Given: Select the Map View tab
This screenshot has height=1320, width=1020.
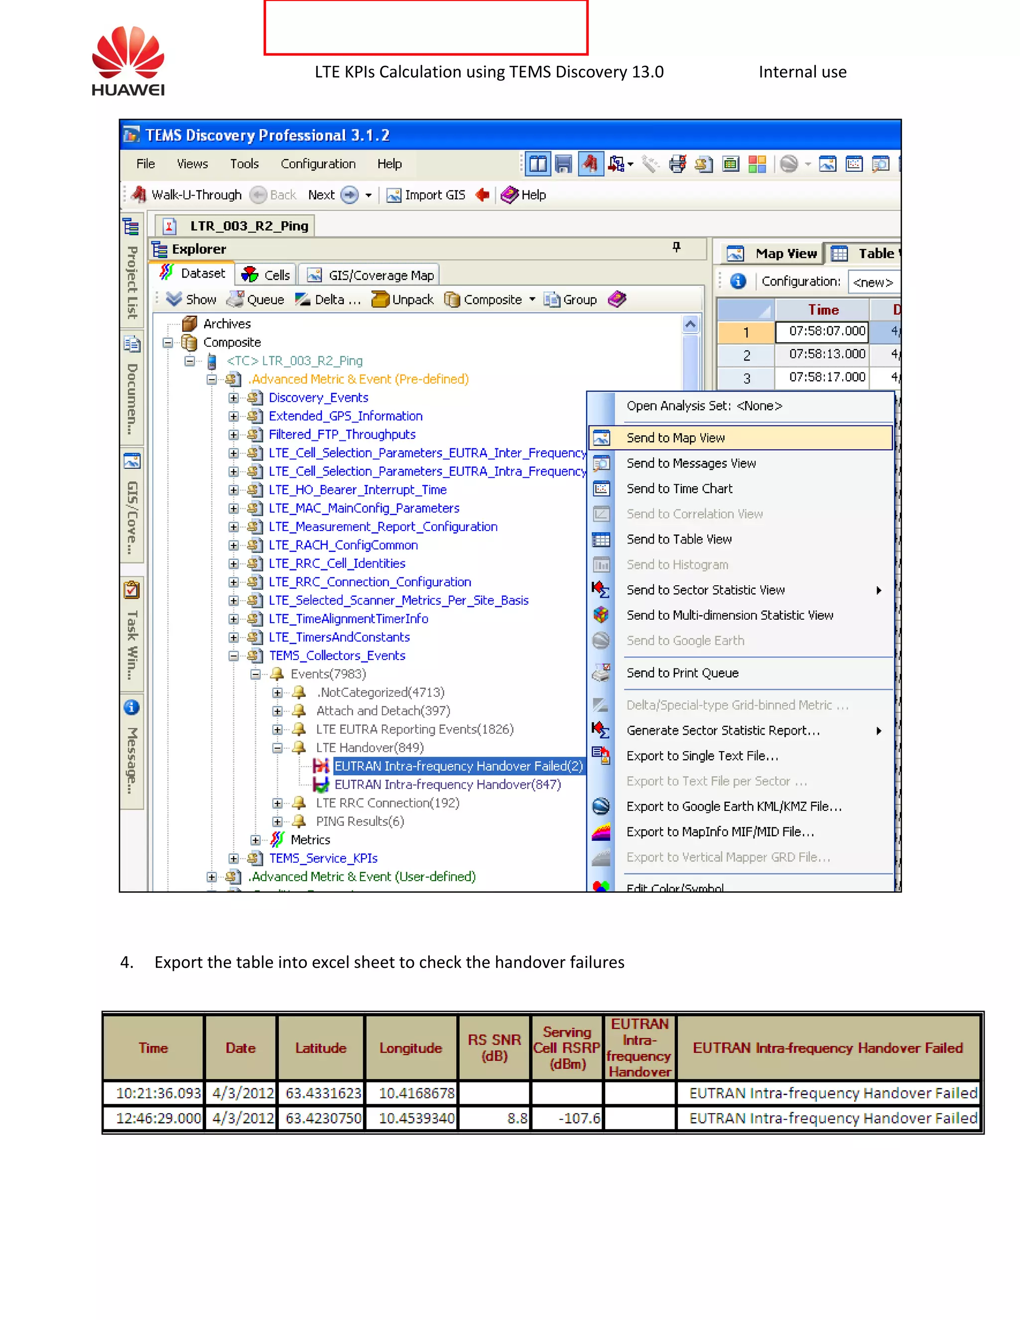Looking at the screenshot, I should click(x=771, y=253).
